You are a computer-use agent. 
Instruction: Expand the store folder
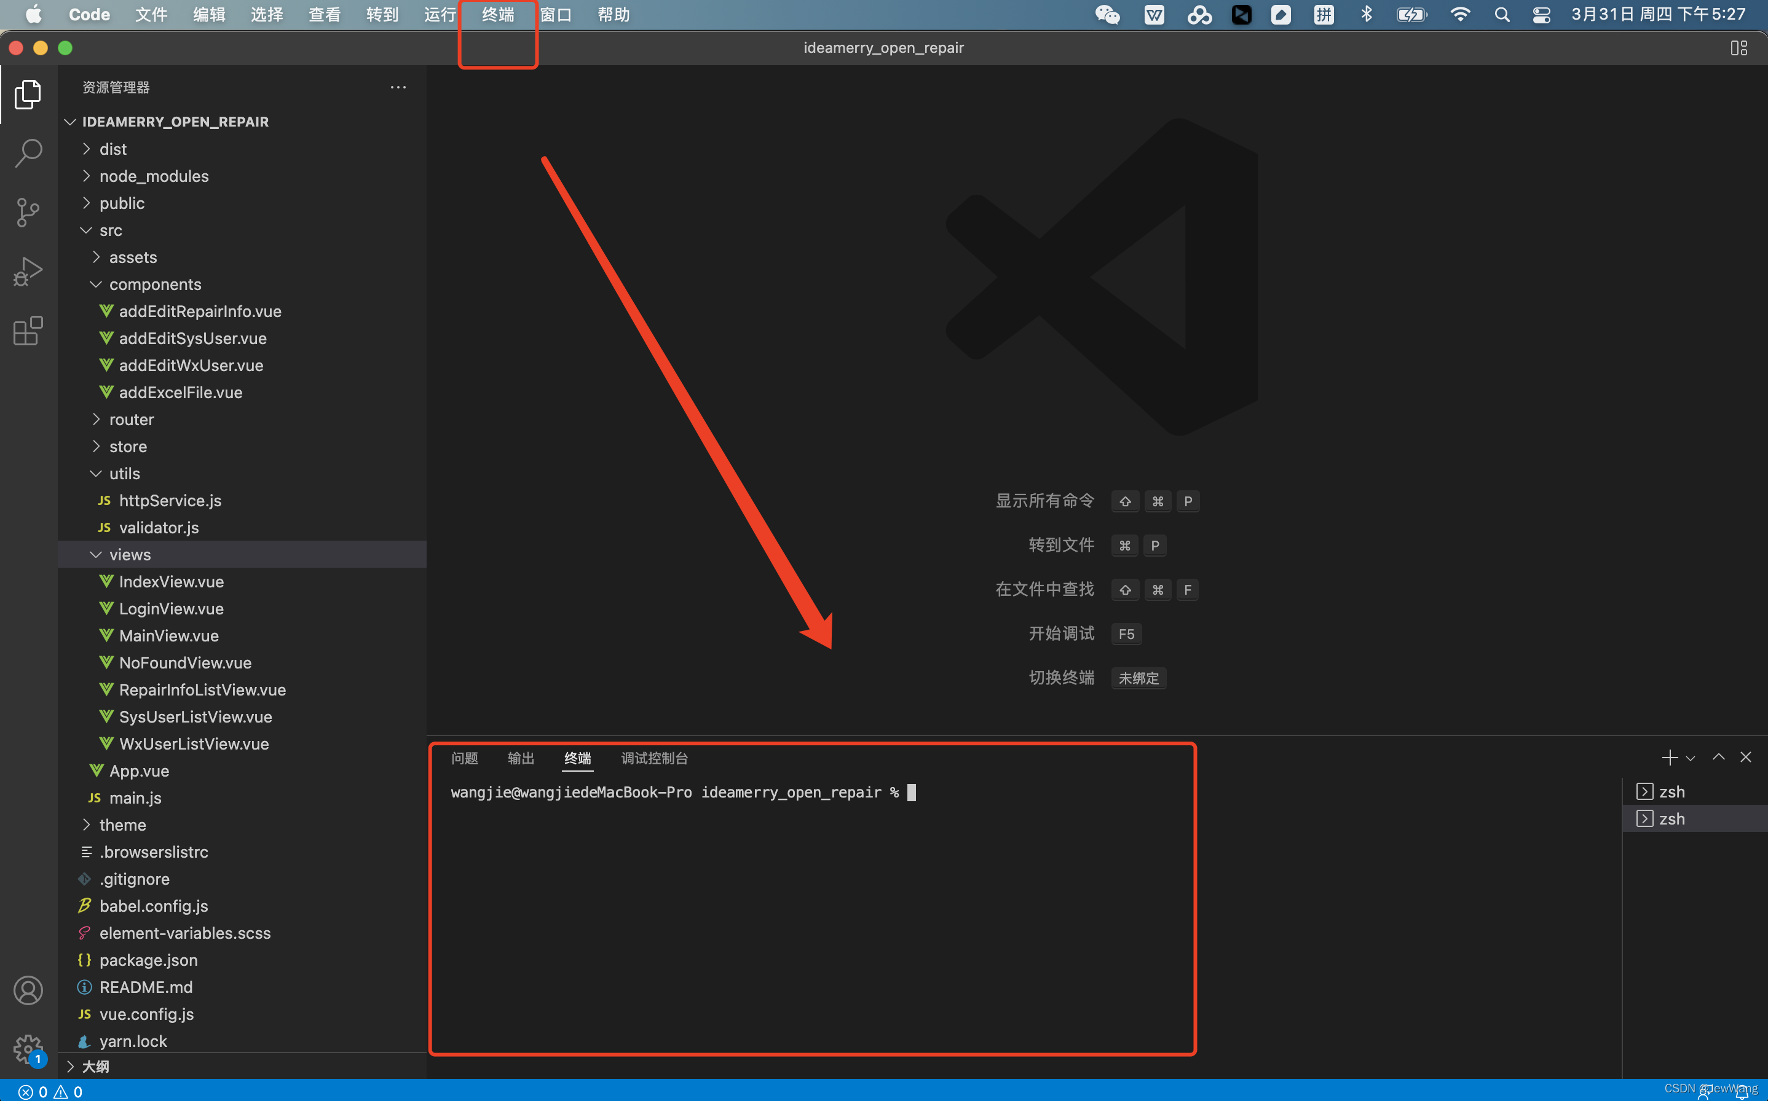click(242, 447)
